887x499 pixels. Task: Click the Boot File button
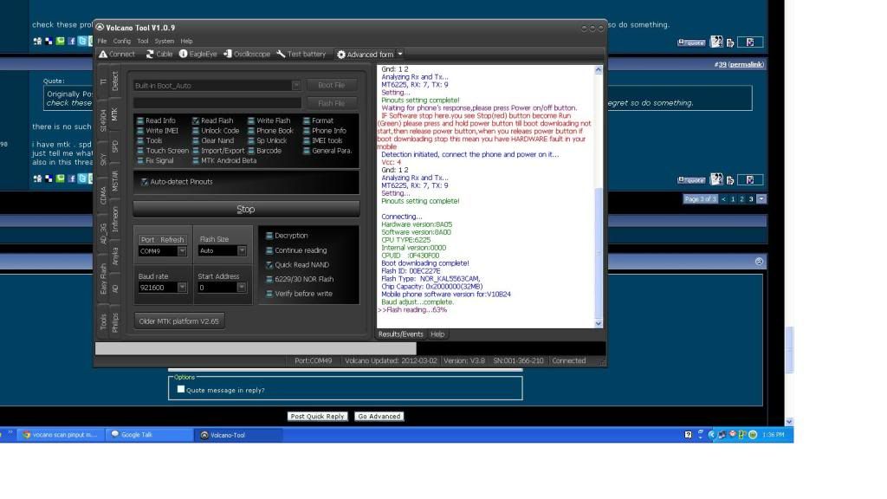coord(332,86)
